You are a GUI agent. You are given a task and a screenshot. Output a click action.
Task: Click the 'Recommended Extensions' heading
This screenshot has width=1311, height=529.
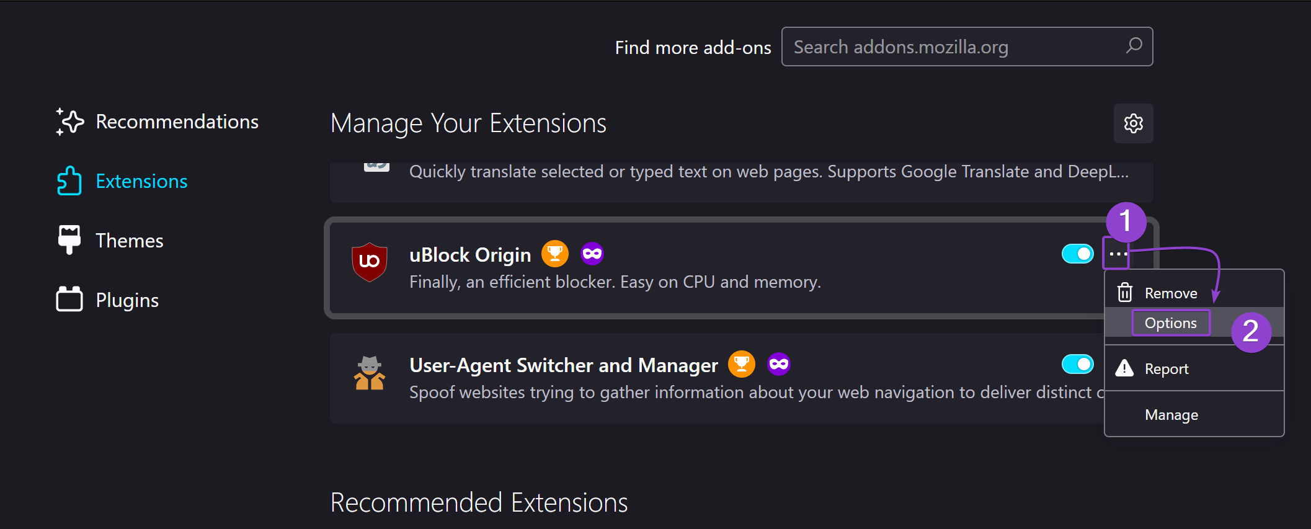coord(479,502)
